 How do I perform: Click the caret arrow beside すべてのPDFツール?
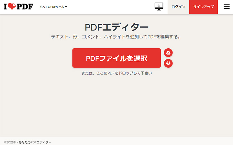click(x=66, y=7)
